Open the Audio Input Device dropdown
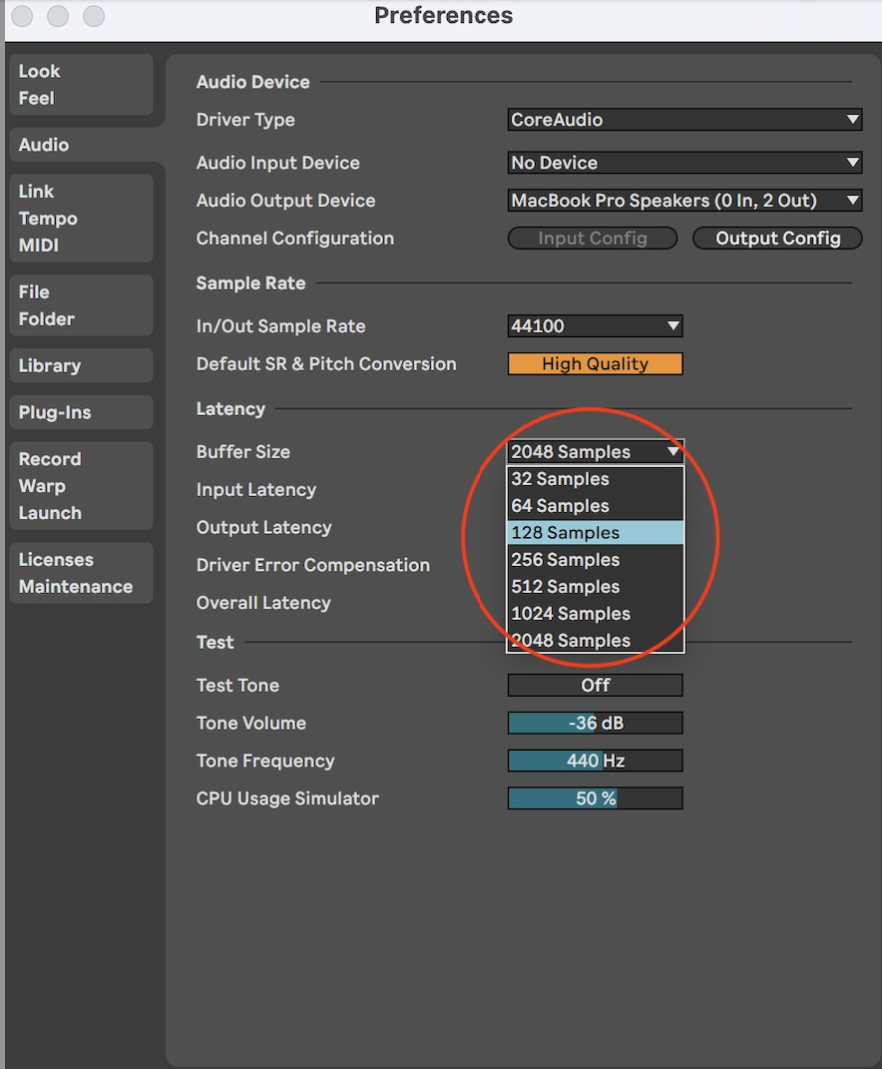Image resolution: width=882 pixels, height=1069 pixels. (x=685, y=163)
